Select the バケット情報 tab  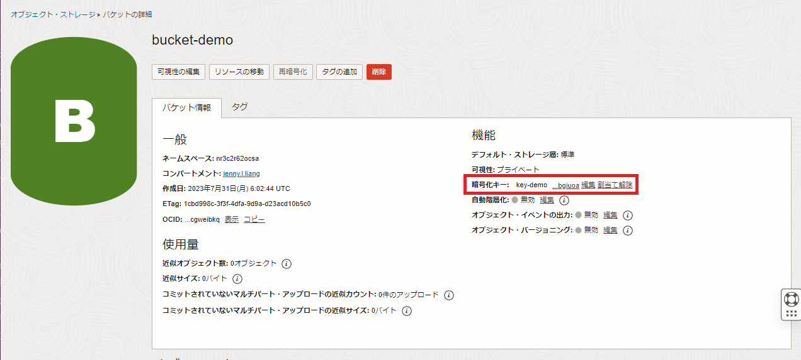(x=186, y=107)
